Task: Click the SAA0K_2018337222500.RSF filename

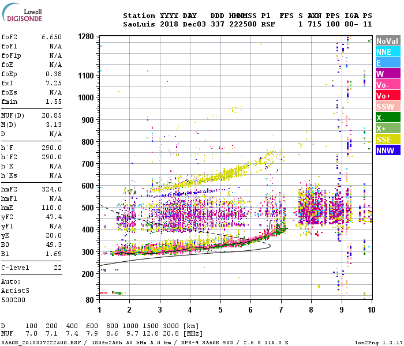Action: pyautogui.click(x=41, y=343)
